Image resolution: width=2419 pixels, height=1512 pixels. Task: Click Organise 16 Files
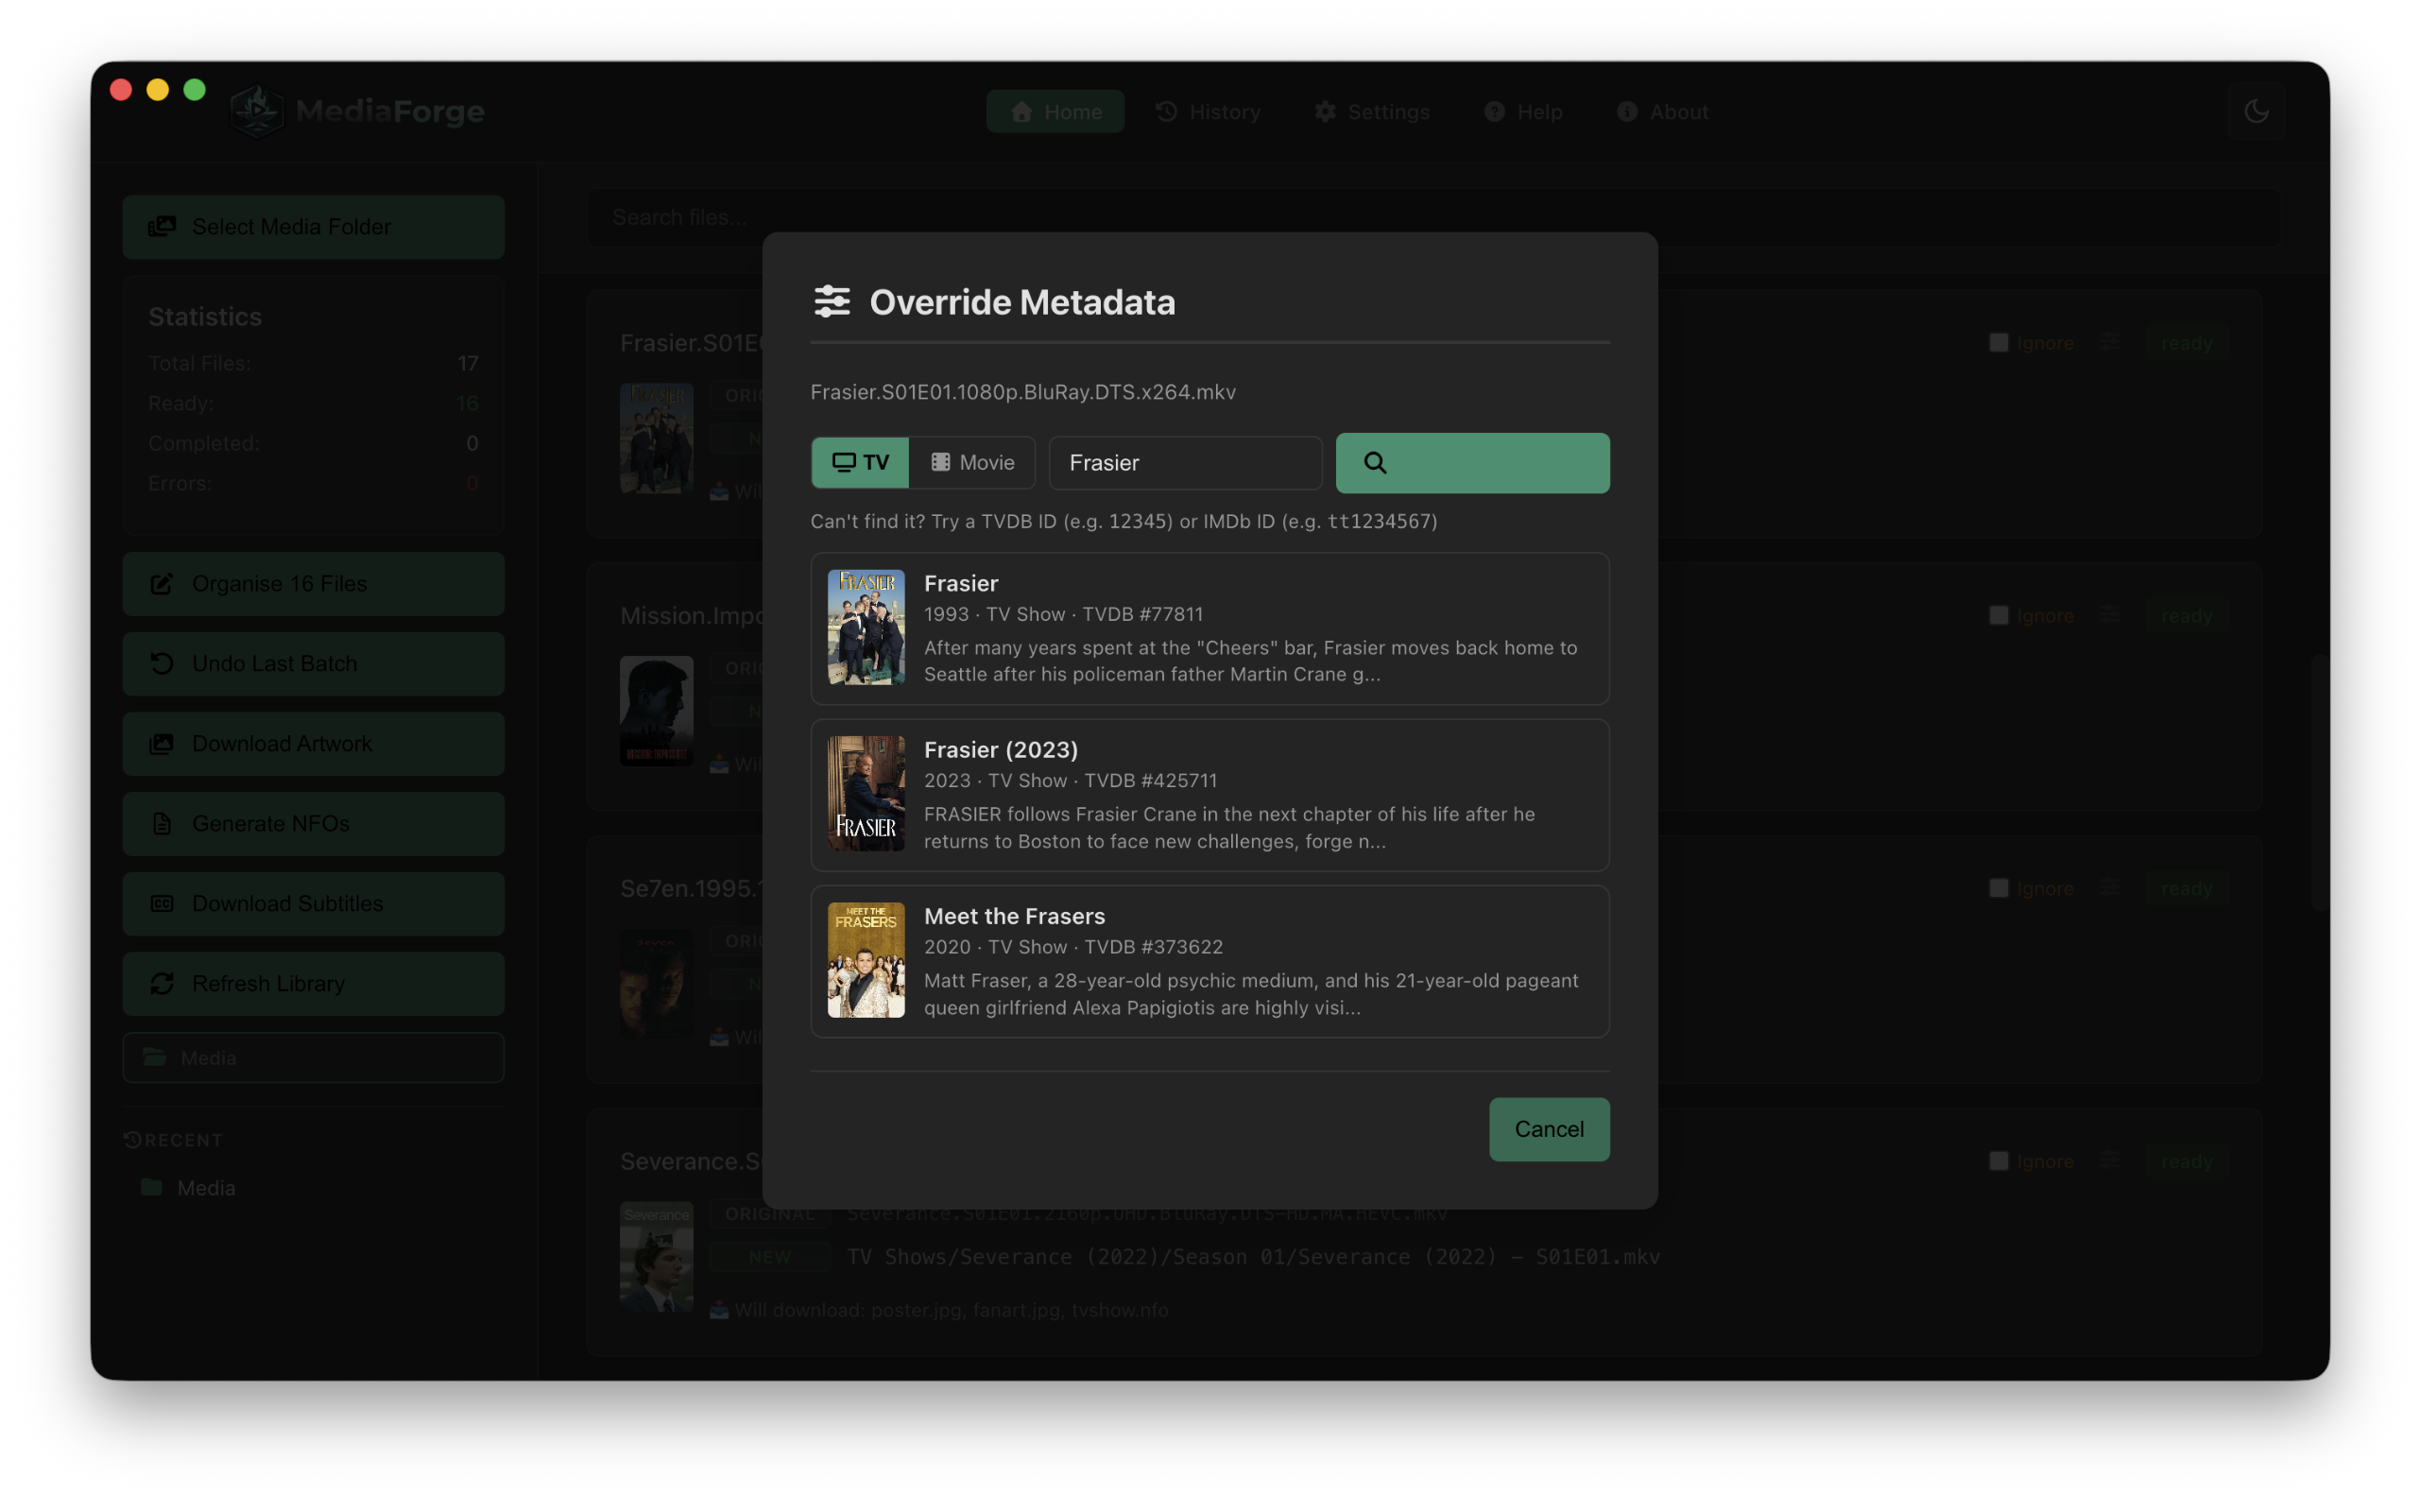pos(313,583)
